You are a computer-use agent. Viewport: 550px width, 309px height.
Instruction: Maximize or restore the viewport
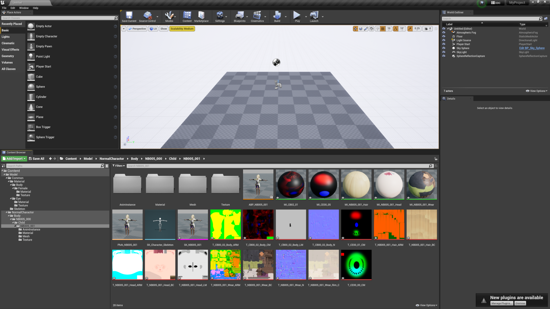[x=436, y=29]
